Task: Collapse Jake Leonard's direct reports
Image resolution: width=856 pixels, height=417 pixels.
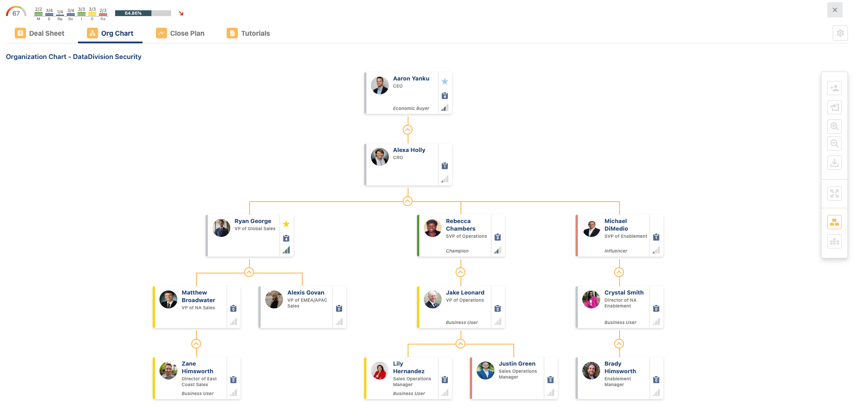Action: [460, 344]
